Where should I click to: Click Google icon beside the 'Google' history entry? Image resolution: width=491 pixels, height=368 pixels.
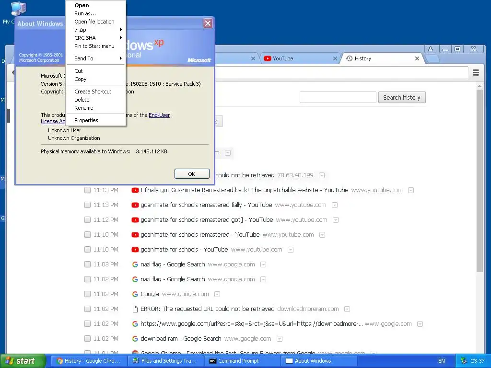tap(135, 294)
